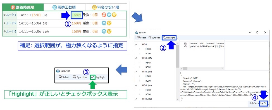
Task: Click the Select tool in Selector toolbar
Action: pos(142,38)
